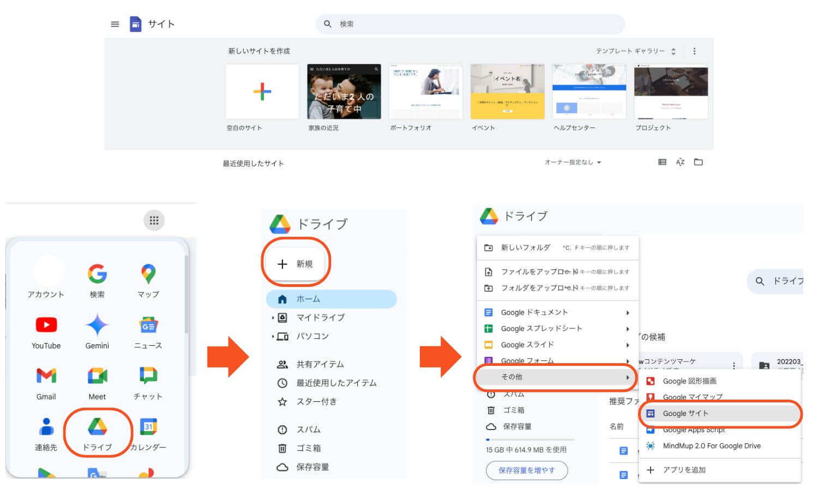
Task: Click the storage usage progress bar
Action: coord(530,439)
